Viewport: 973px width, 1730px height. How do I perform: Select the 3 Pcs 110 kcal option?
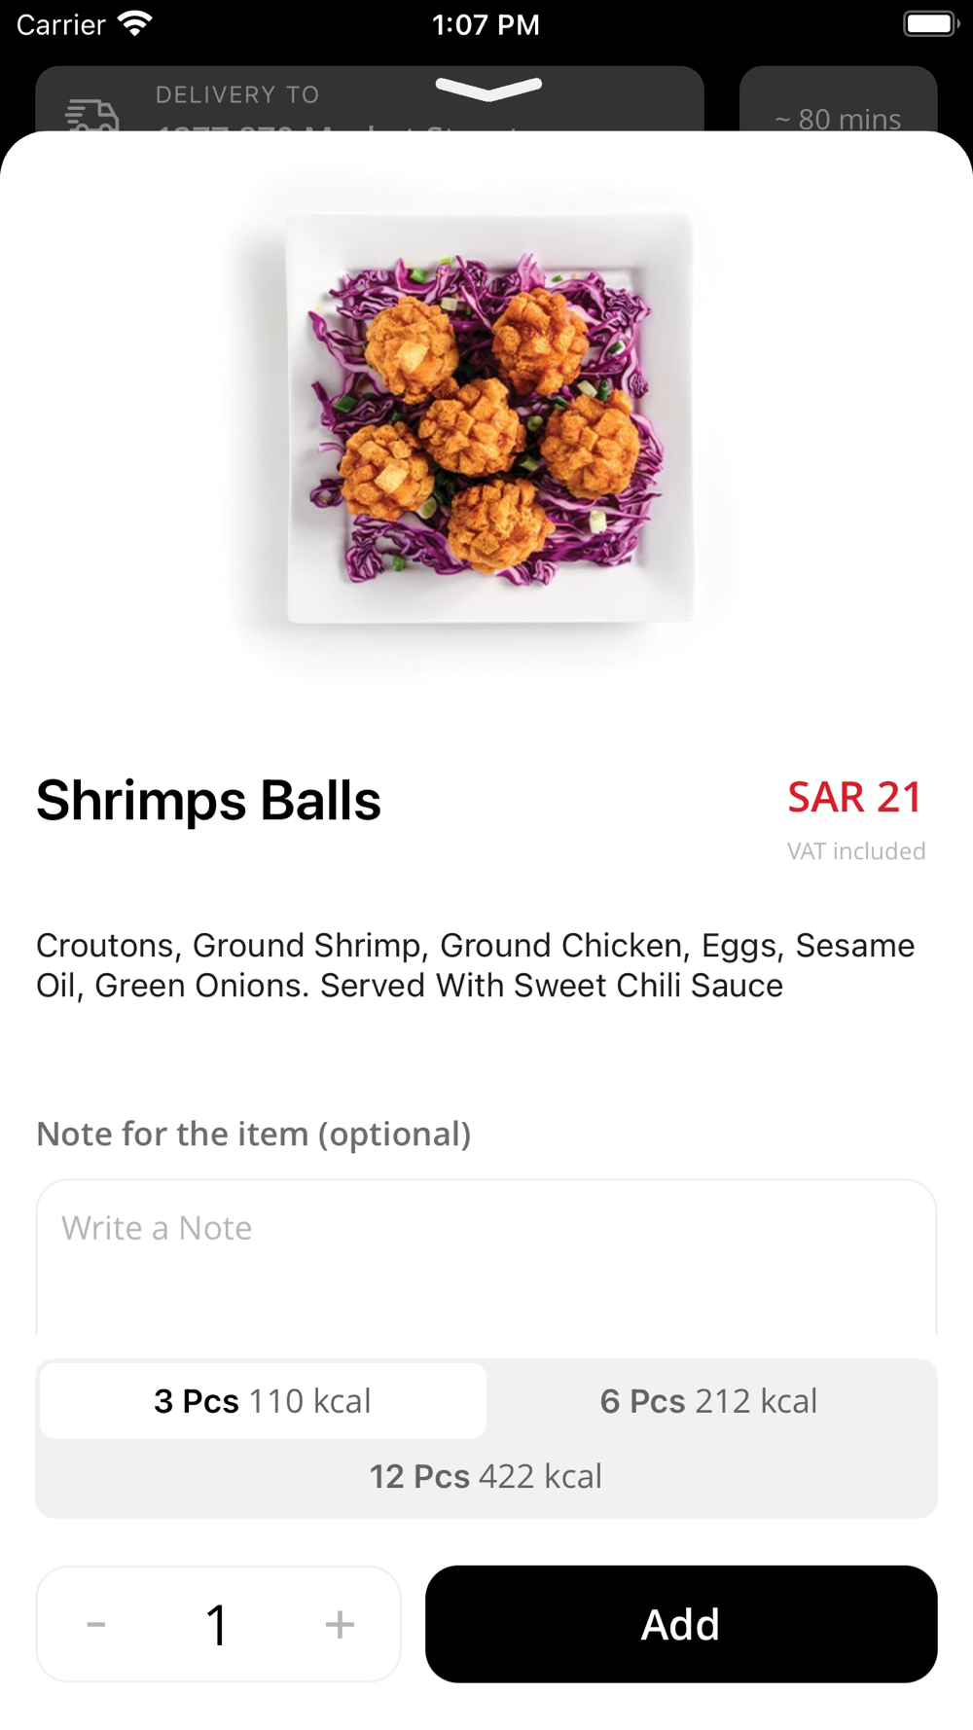point(263,1401)
